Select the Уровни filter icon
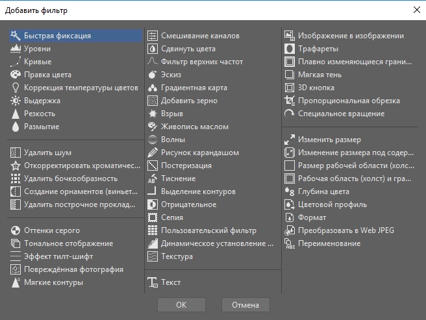 pos(16,49)
